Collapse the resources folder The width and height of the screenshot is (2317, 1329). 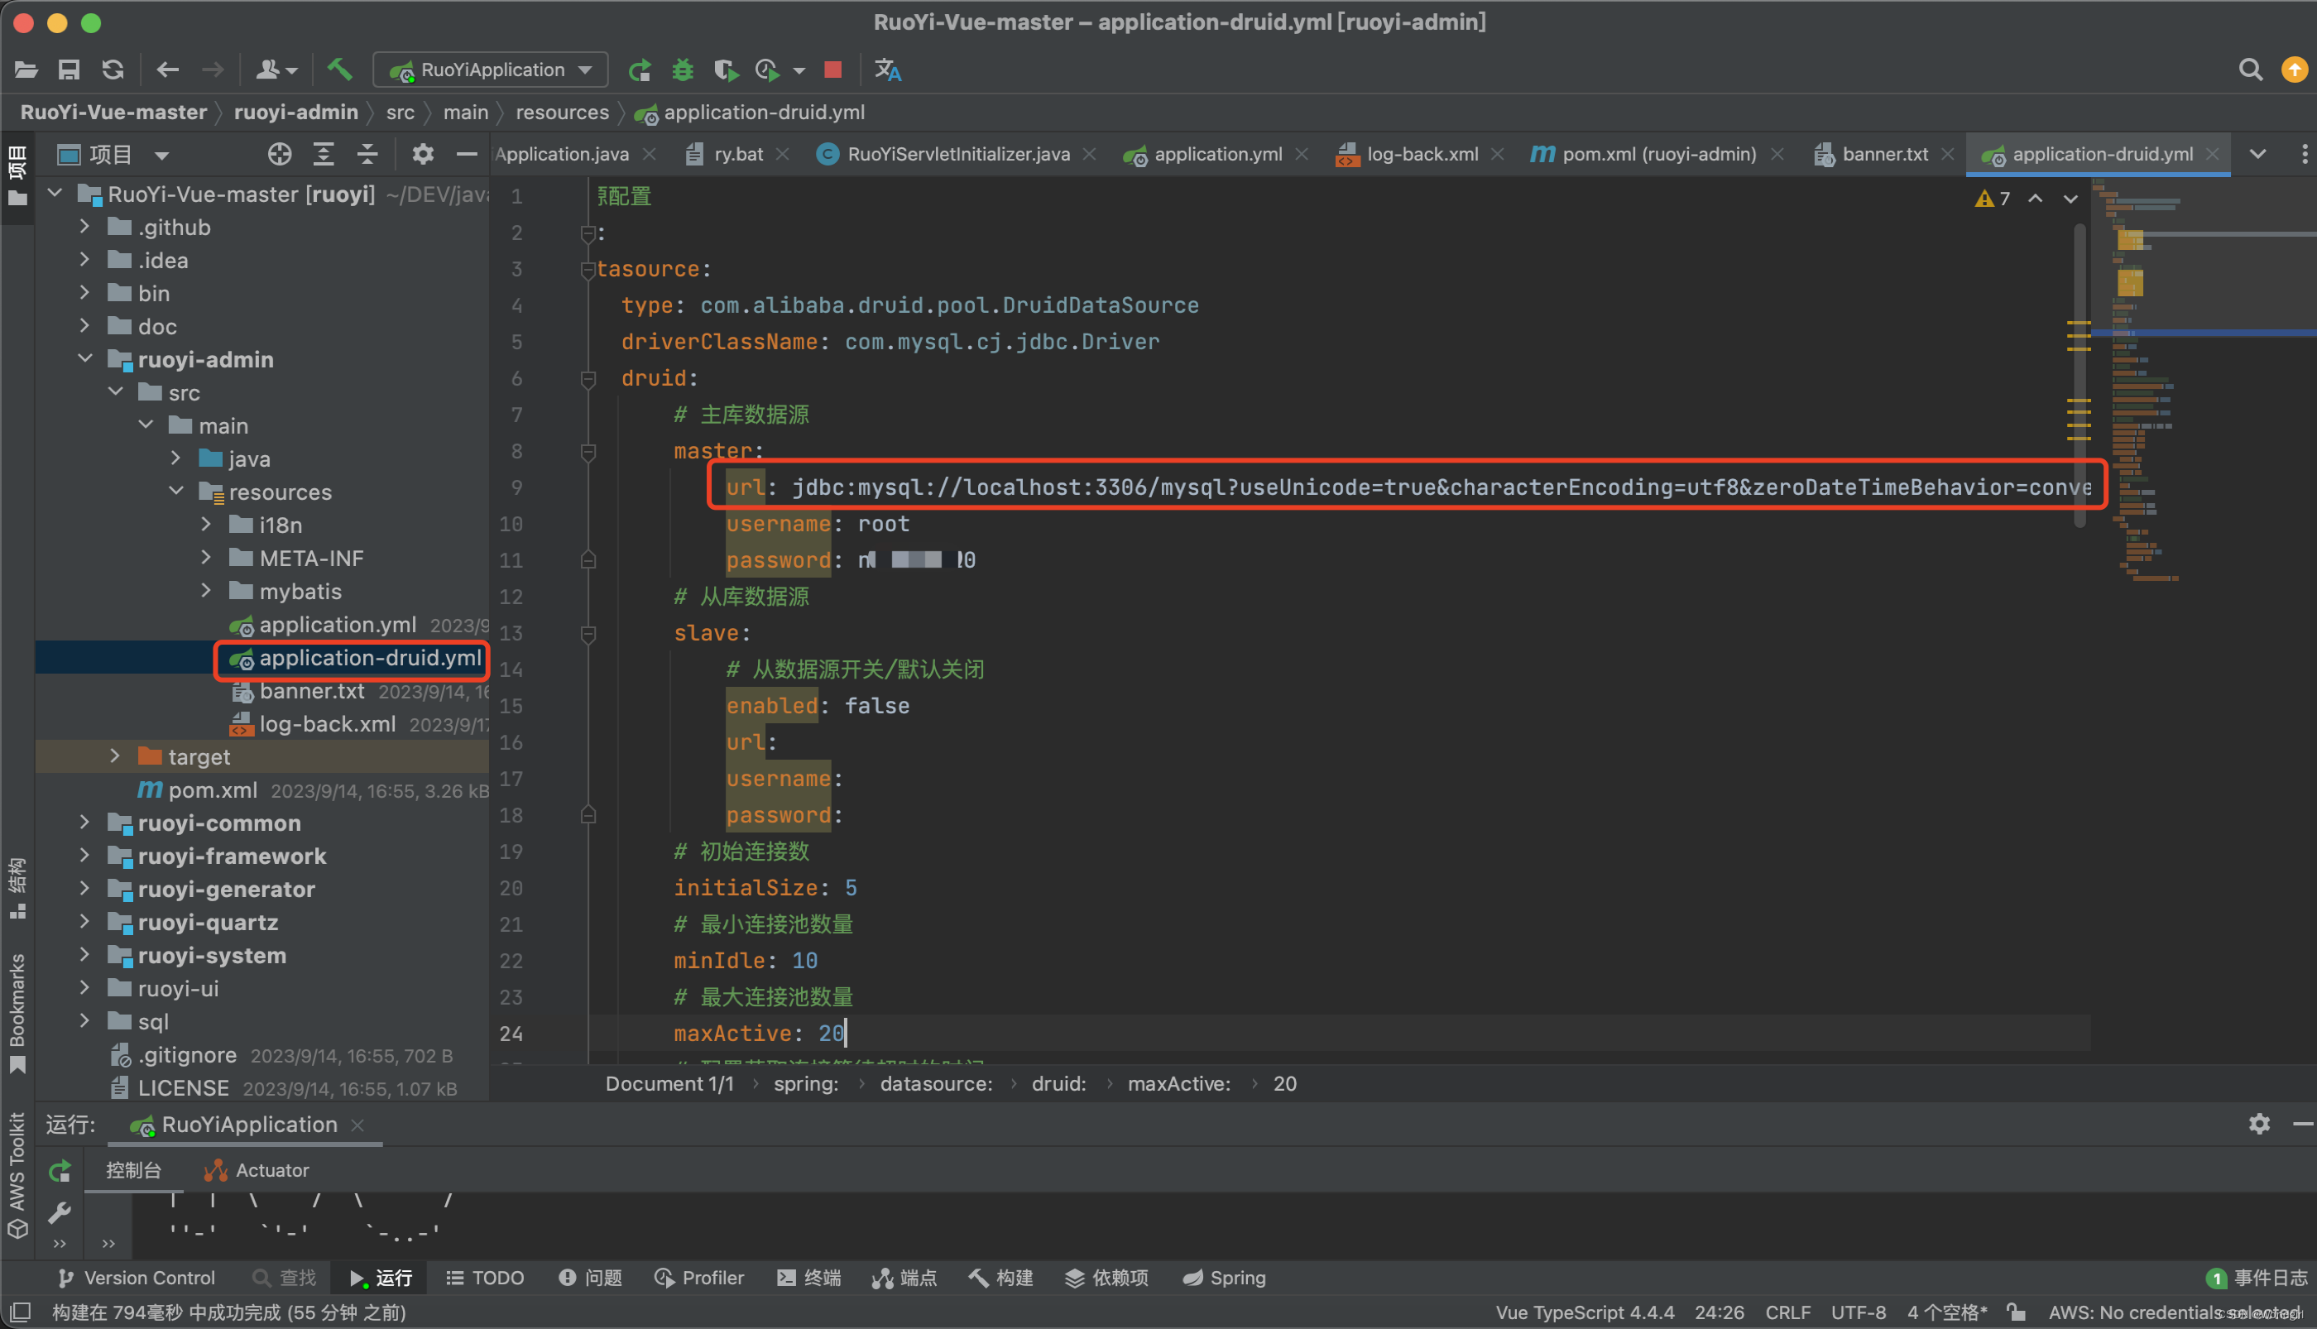coord(175,491)
